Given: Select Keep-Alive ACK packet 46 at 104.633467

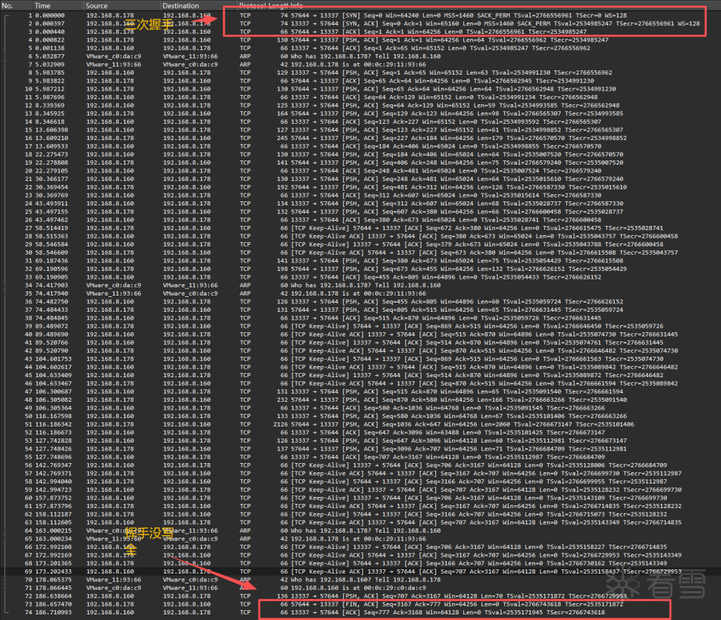Looking at the screenshot, I should click(360, 384).
